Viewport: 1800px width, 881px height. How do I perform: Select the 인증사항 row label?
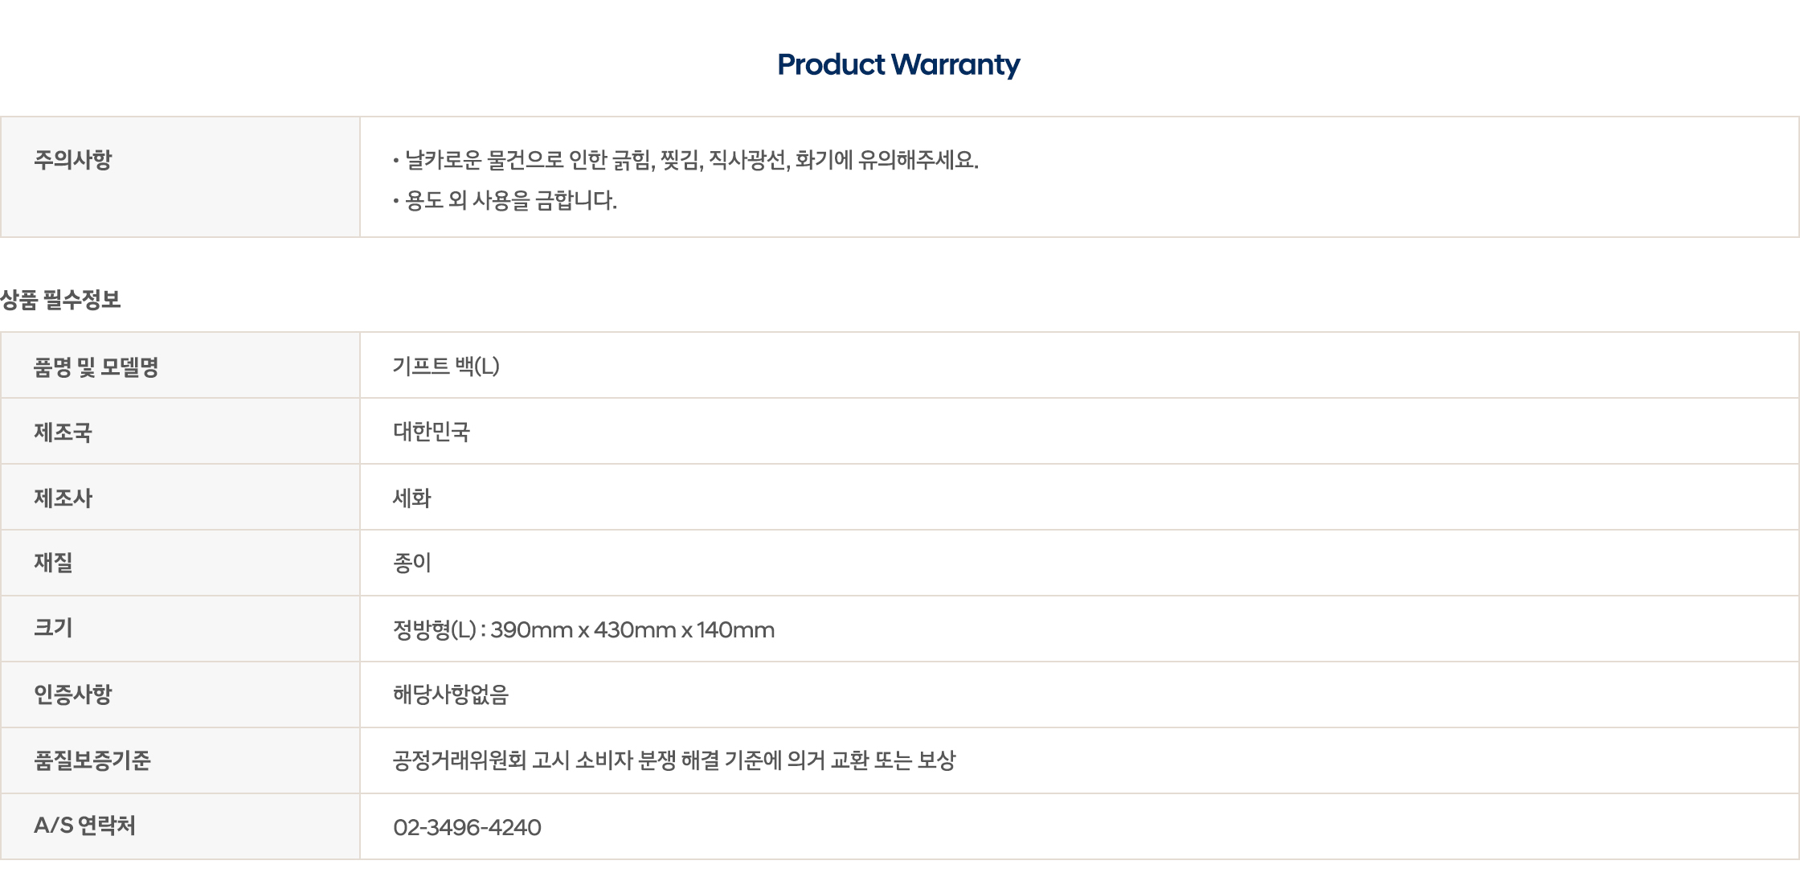coord(72,695)
